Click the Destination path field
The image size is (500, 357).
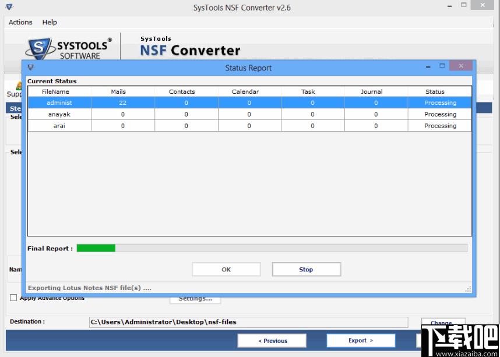coord(248,322)
